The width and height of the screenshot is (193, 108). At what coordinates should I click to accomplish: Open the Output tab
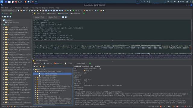tap(68, 63)
